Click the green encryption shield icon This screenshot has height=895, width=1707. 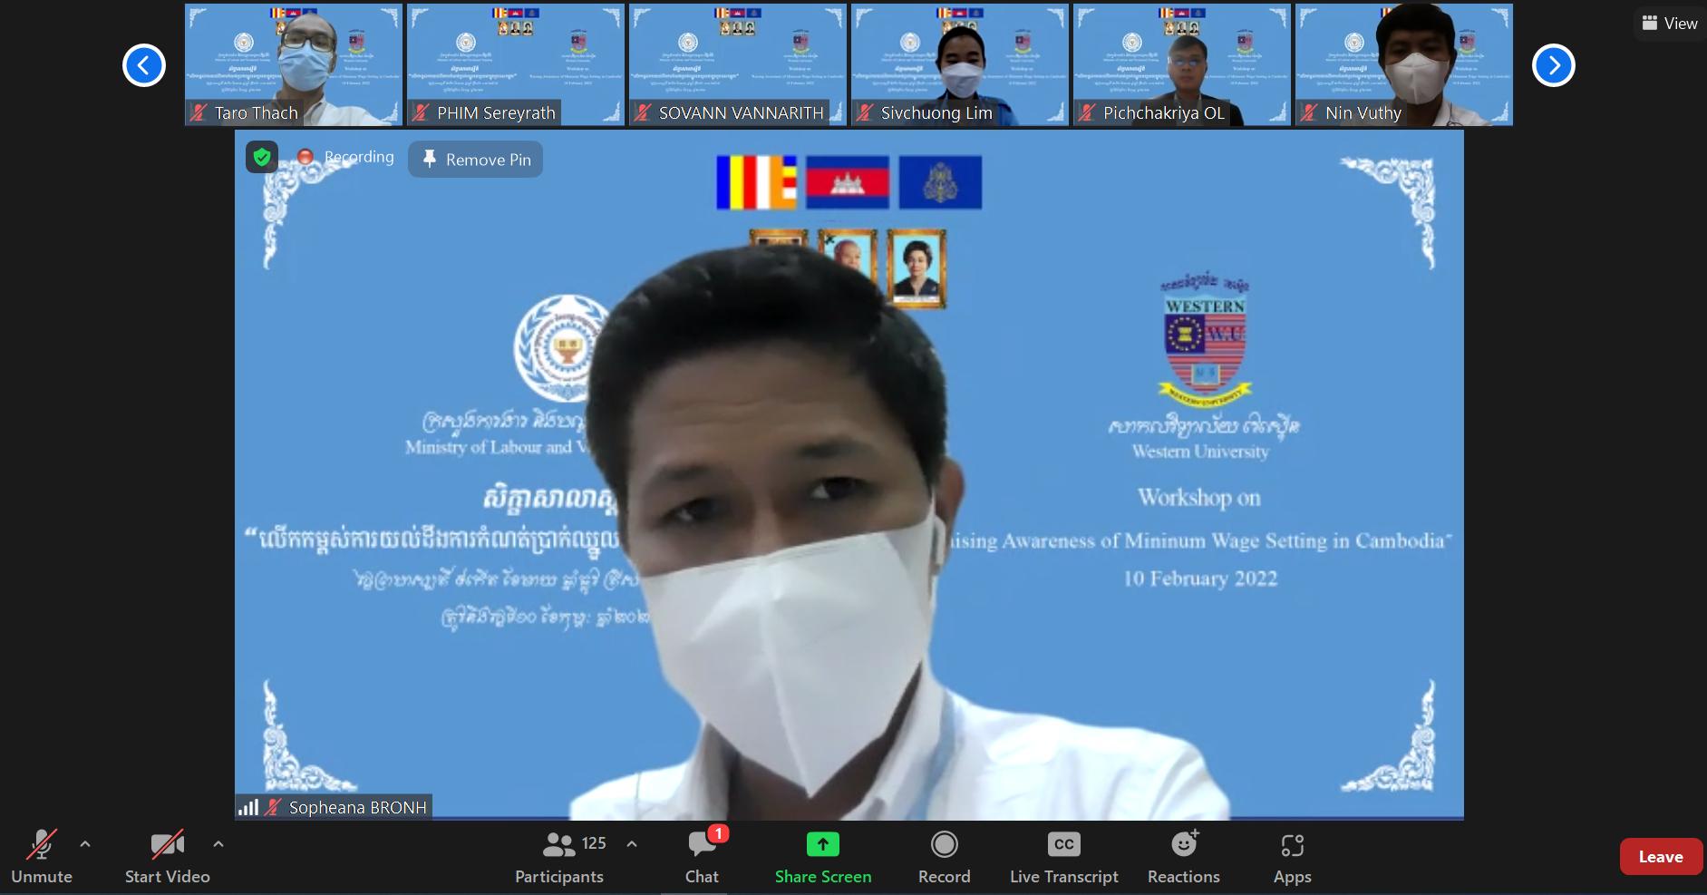click(262, 158)
